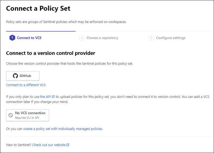Screen dimensions: 214x153
Task: Click the external-link icon beside the API
Action: click(x=53, y=97)
